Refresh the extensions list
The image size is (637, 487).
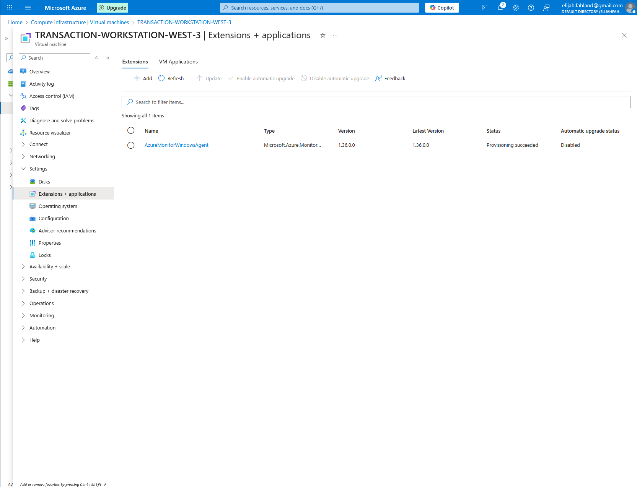(x=171, y=78)
